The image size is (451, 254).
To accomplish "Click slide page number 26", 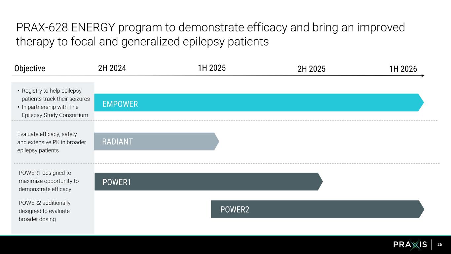I will click(x=439, y=245).
